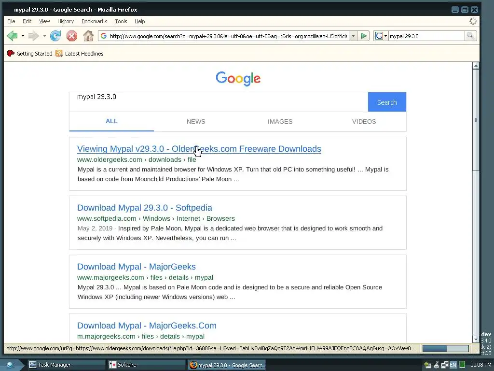Click the network tray icon
The height and width of the screenshot is (371, 494).
[x=444, y=365]
